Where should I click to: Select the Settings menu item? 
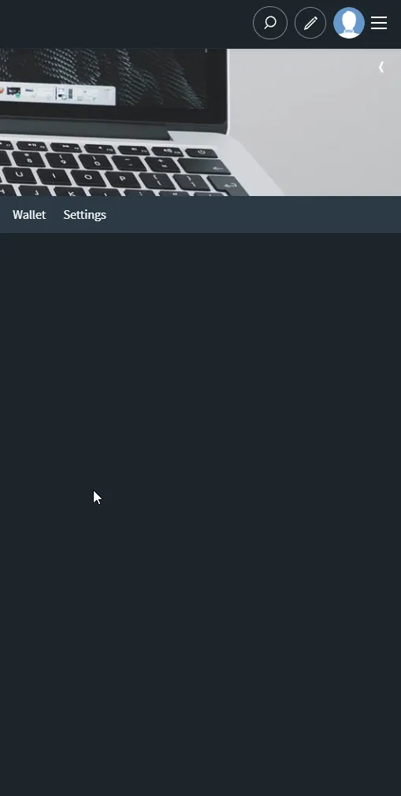84,215
